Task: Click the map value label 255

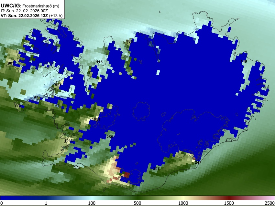Action: (x=110, y=137)
